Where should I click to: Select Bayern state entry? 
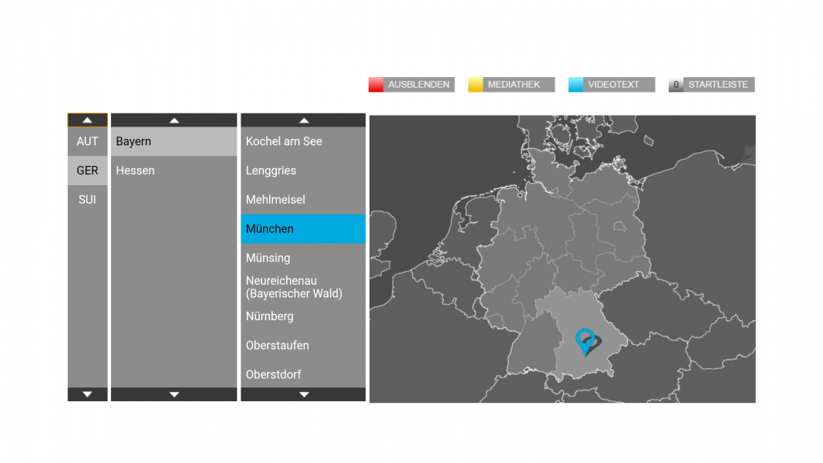click(174, 141)
